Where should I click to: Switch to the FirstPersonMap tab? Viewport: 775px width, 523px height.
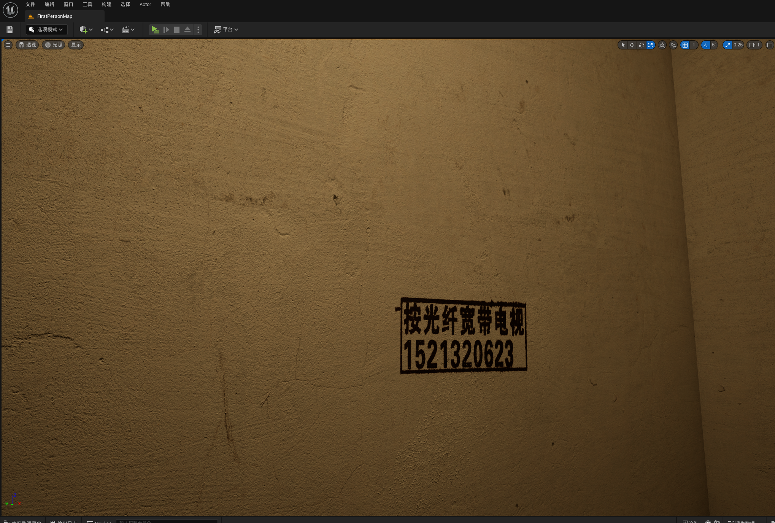(x=54, y=16)
